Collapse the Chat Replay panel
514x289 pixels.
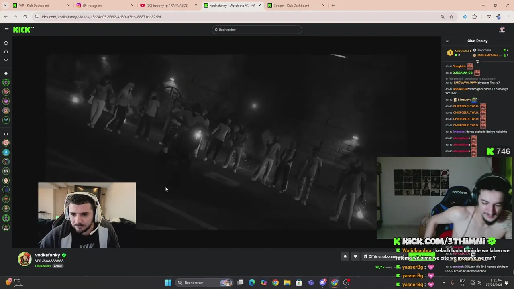[447, 41]
